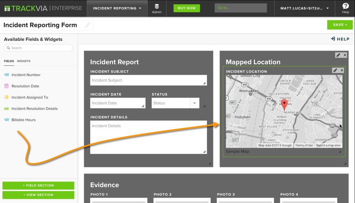The height and width of the screenshot is (203, 355).
Task: Open the Admin database icon
Action: (x=157, y=6)
